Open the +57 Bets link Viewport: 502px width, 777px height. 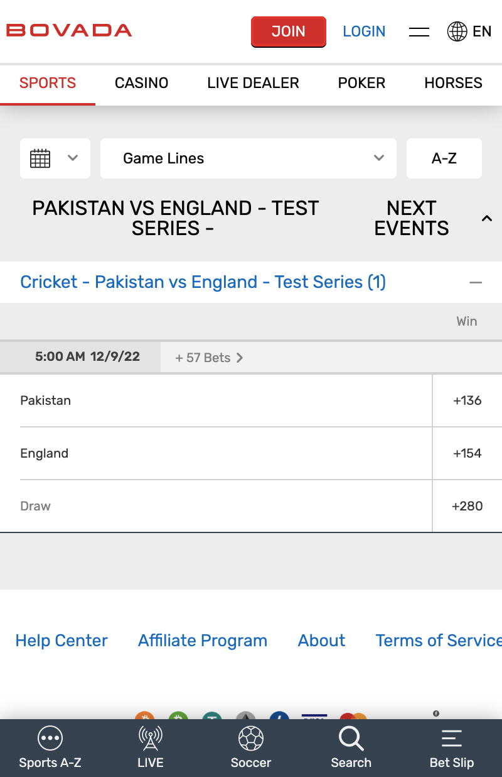[209, 358]
